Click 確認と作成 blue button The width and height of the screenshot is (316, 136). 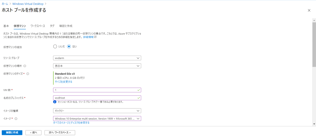click(12, 133)
